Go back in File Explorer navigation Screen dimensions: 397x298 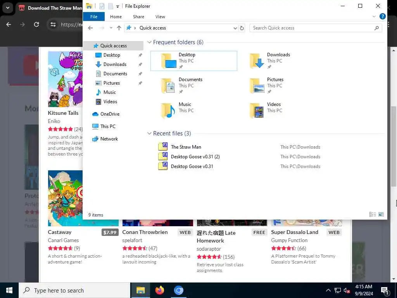pos(90,28)
